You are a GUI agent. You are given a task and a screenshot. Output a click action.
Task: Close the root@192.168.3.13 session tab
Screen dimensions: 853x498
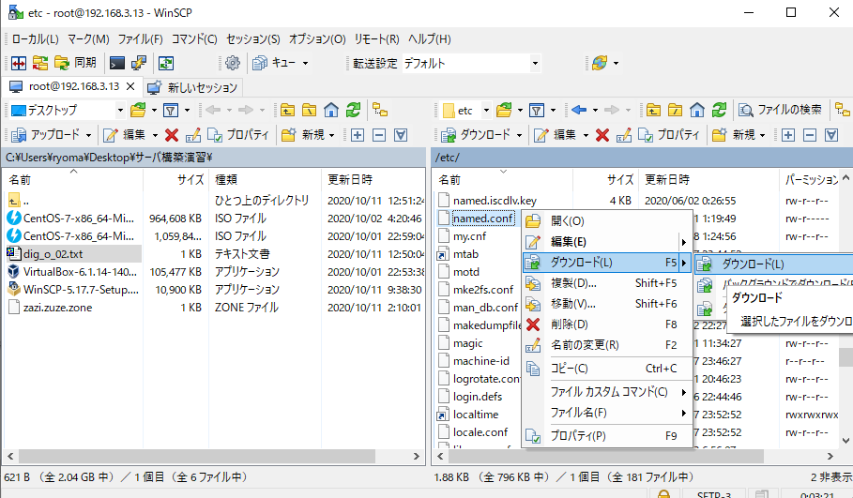click(130, 86)
